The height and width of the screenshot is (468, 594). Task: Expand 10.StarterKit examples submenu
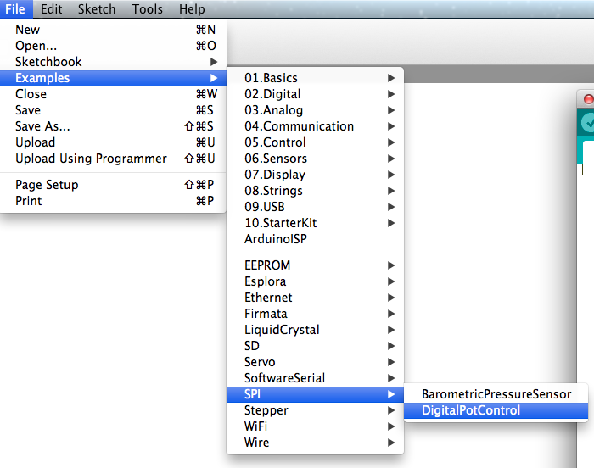pos(315,223)
